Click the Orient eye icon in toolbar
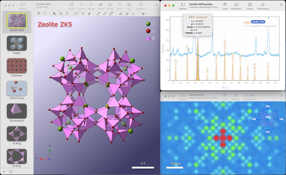 pos(100,4)
